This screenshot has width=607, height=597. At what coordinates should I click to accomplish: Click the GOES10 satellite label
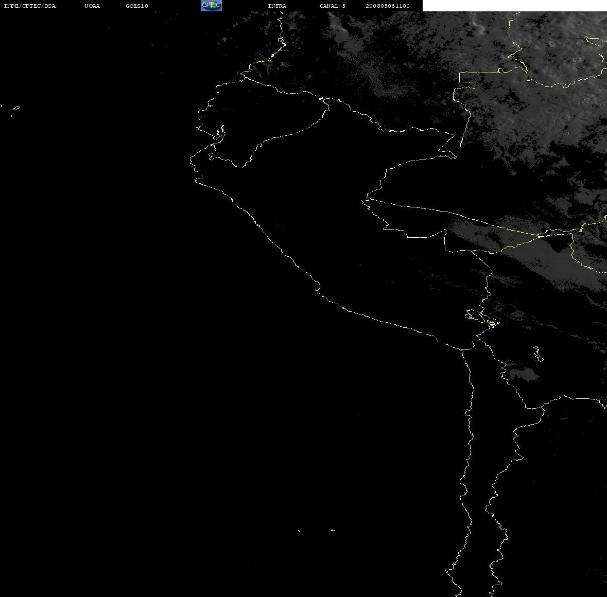pyautogui.click(x=137, y=6)
